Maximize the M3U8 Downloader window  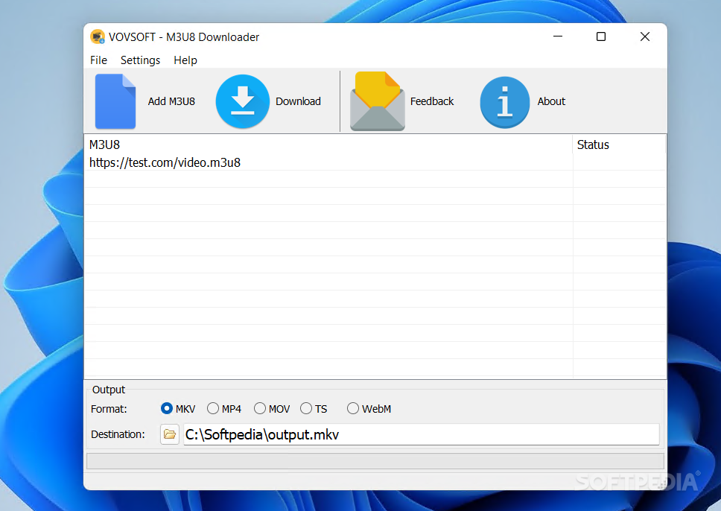pyautogui.click(x=601, y=36)
